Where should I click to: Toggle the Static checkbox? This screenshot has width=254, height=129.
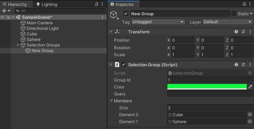pyautogui.click(x=234, y=14)
